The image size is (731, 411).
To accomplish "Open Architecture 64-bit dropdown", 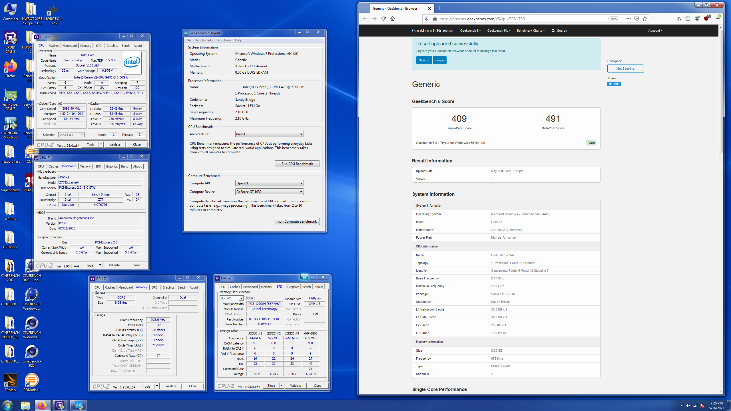I will [269, 134].
